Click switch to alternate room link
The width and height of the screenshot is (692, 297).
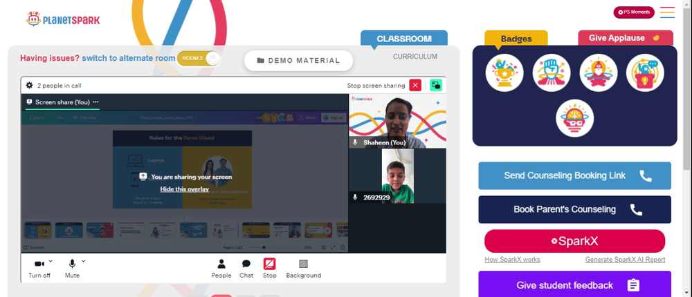point(129,58)
